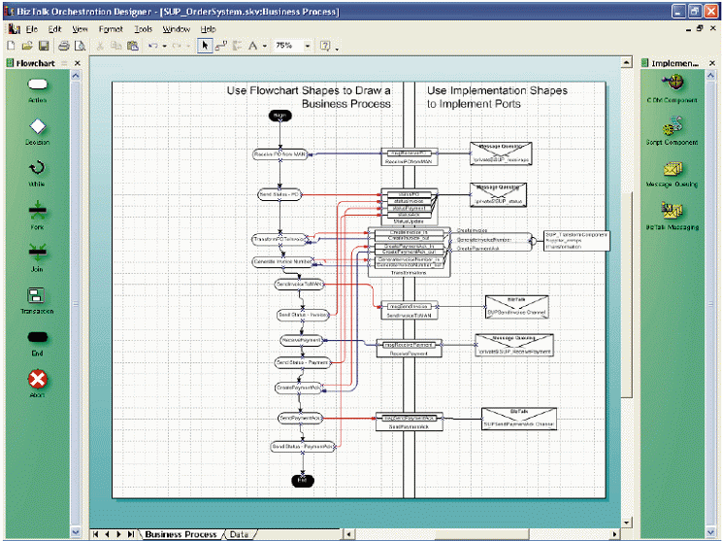This screenshot has width=722, height=541.
Task: Click canvas vertical scrollbar up arrow
Action: [x=626, y=62]
